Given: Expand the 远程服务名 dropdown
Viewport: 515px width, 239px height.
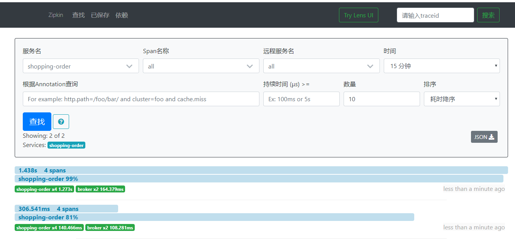Looking at the screenshot, I should click(321, 66).
